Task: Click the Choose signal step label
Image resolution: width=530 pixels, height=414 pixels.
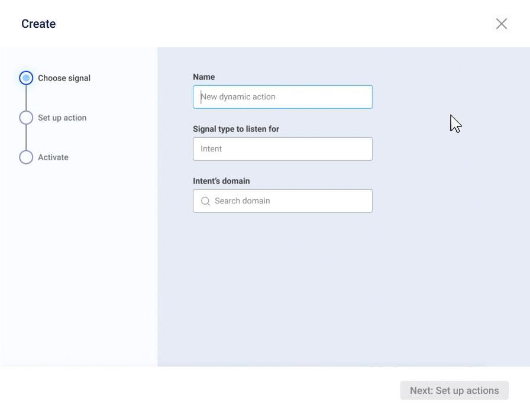Action: [x=64, y=78]
